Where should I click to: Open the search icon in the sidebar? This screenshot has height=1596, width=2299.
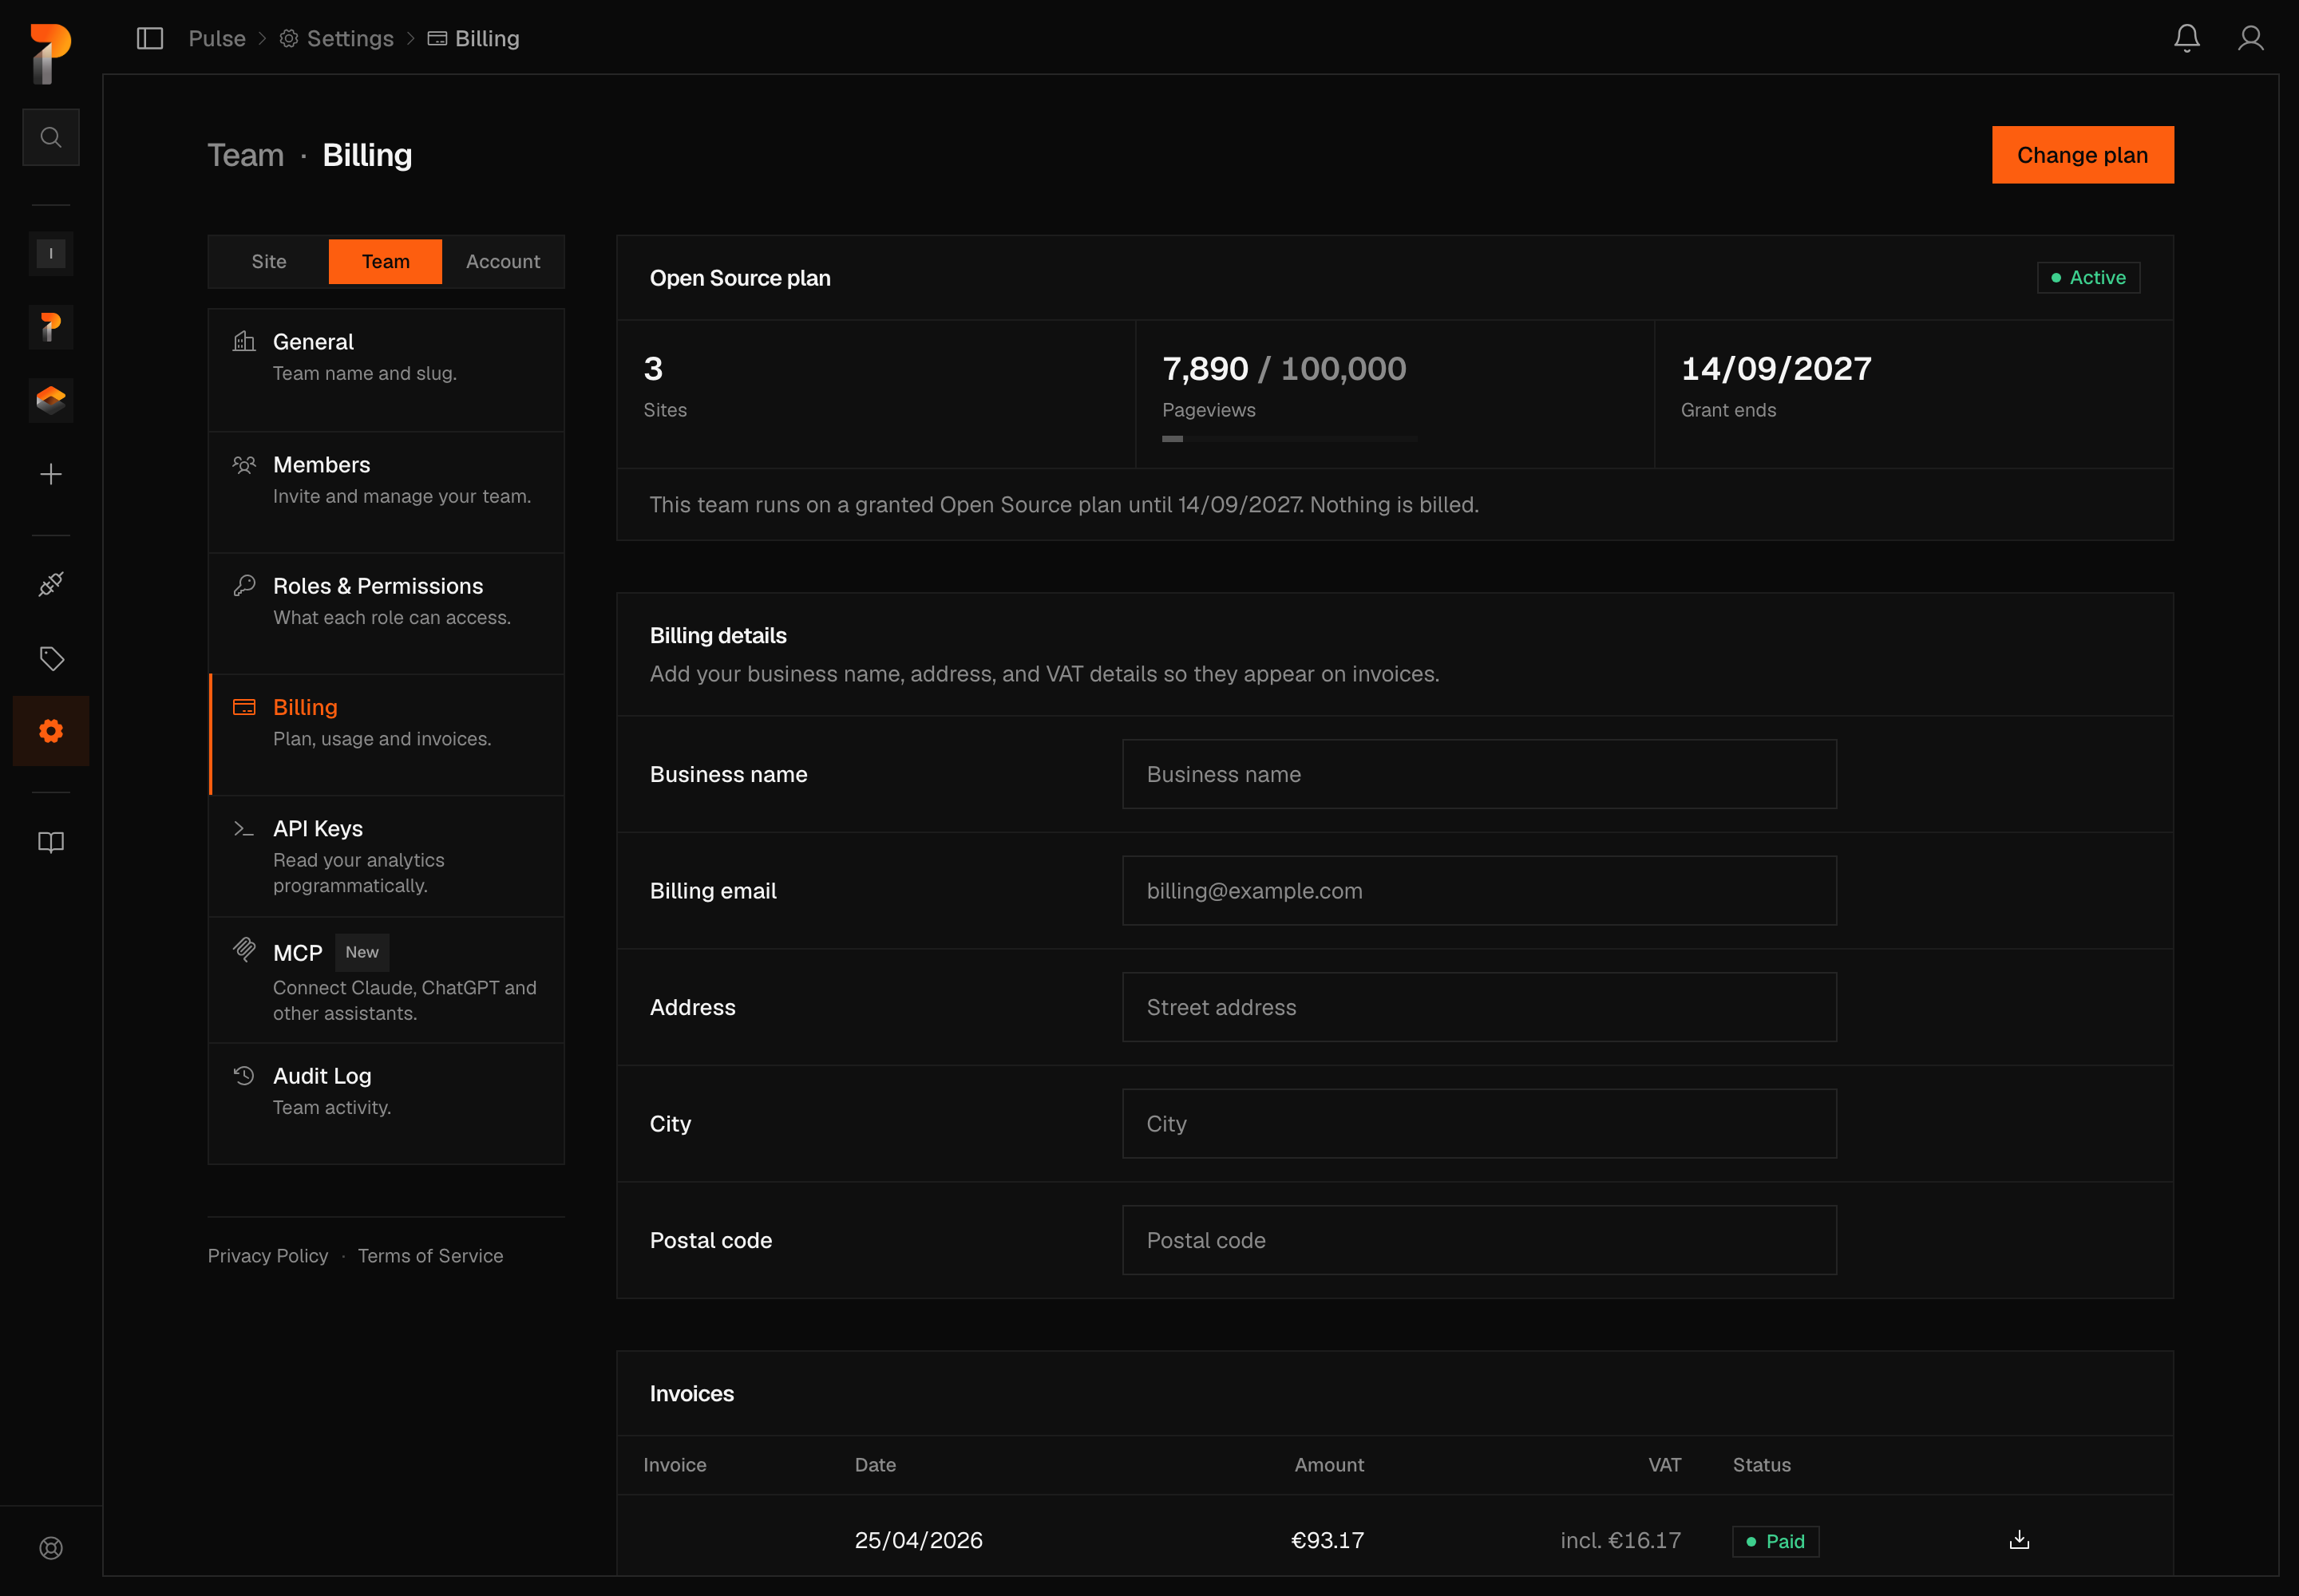tap(51, 137)
